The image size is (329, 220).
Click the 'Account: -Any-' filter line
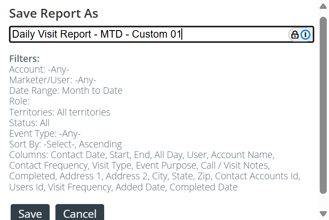pyautogui.click(x=39, y=69)
